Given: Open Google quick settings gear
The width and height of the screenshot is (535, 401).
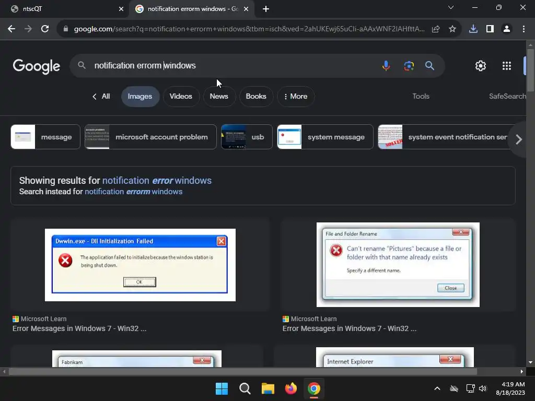Looking at the screenshot, I should tap(481, 66).
